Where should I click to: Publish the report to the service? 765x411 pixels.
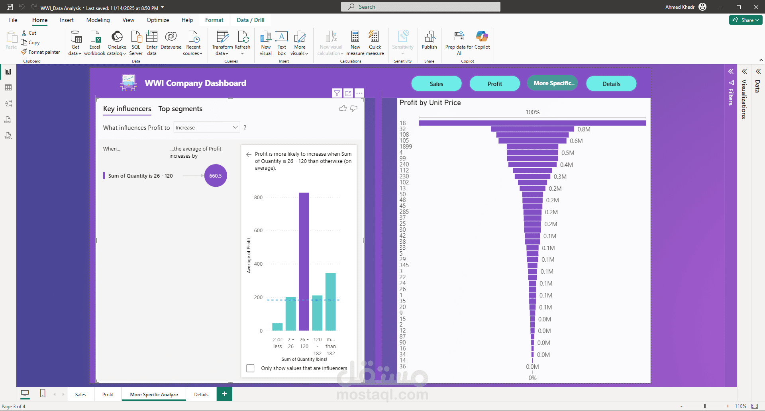click(430, 40)
